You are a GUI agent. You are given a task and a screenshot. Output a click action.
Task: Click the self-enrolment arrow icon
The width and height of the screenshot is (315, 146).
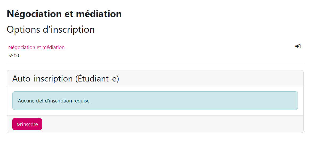(298, 46)
